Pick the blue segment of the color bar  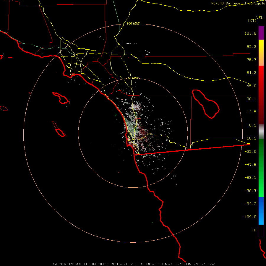click(x=261, y=211)
